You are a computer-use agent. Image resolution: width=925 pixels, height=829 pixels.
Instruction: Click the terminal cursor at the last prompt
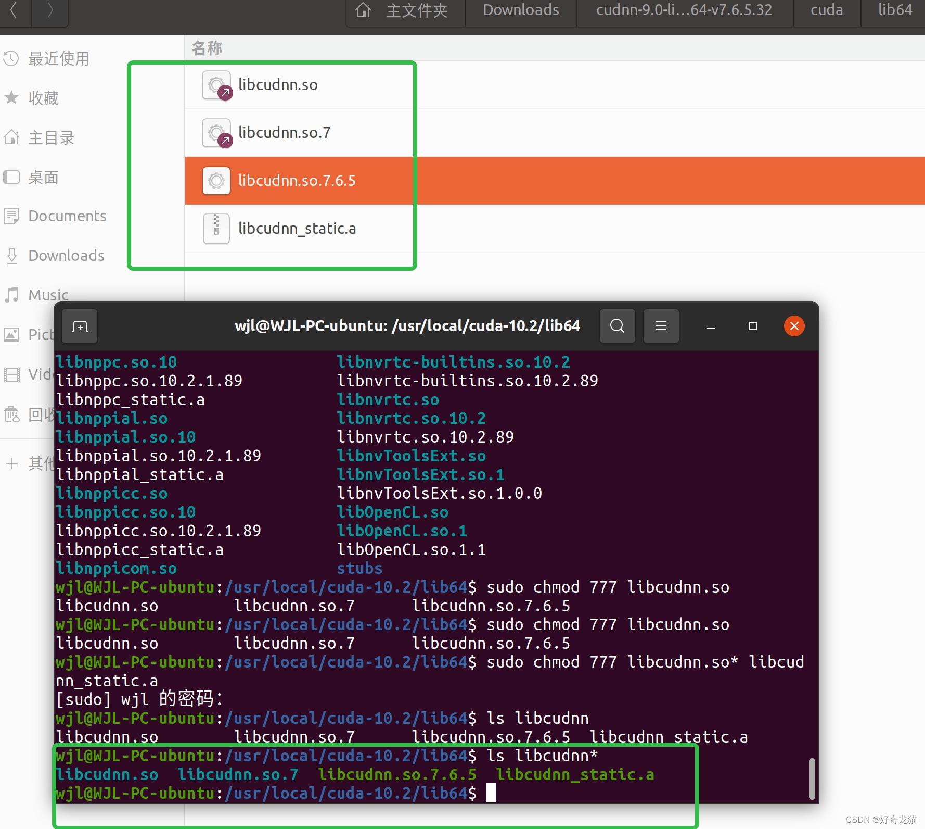[x=491, y=793]
